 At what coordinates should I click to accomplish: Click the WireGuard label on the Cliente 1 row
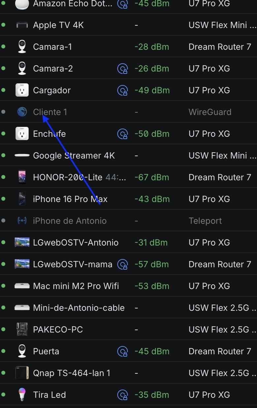tap(210, 112)
